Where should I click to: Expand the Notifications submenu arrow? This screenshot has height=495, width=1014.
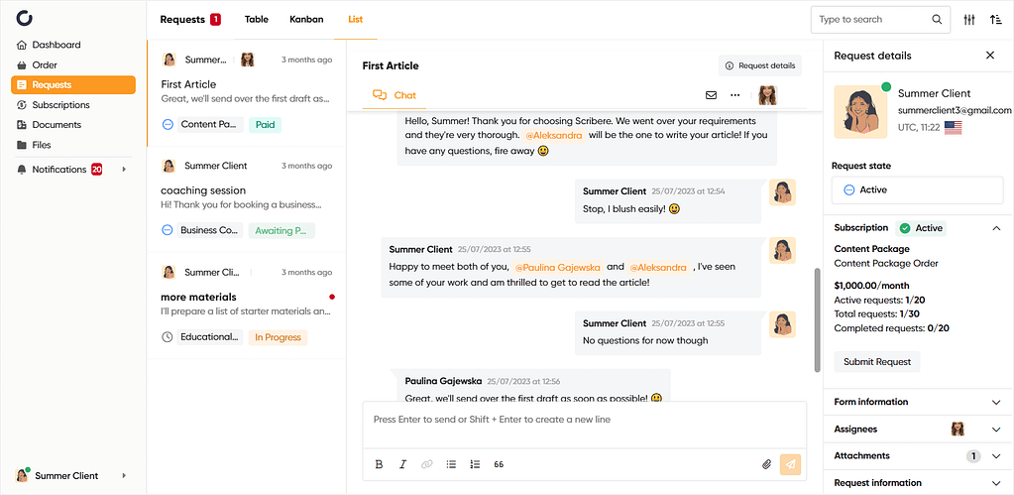124,170
